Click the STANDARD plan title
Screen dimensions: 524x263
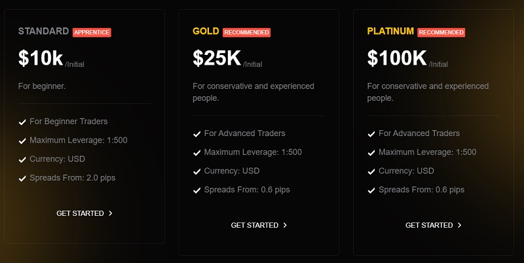(44, 31)
